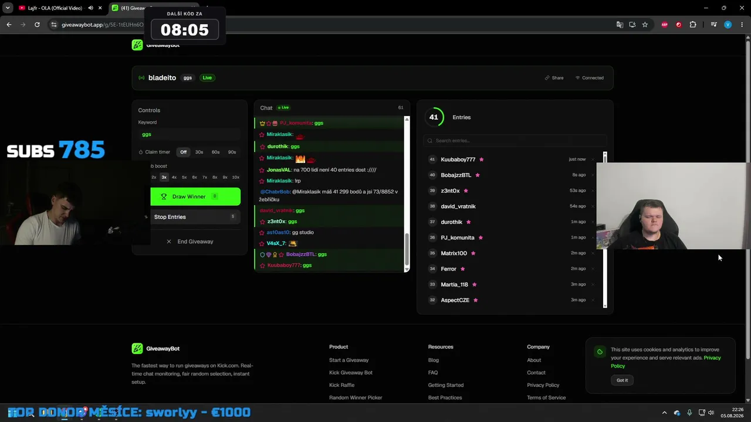
Task: Open the Terms of Service footer link
Action: (546, 398)
